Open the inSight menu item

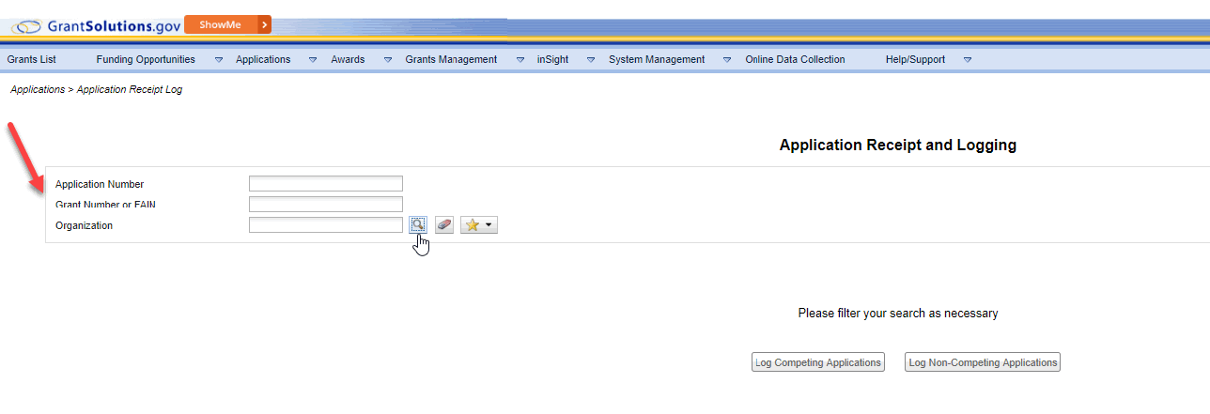click(x=552, y=59)
